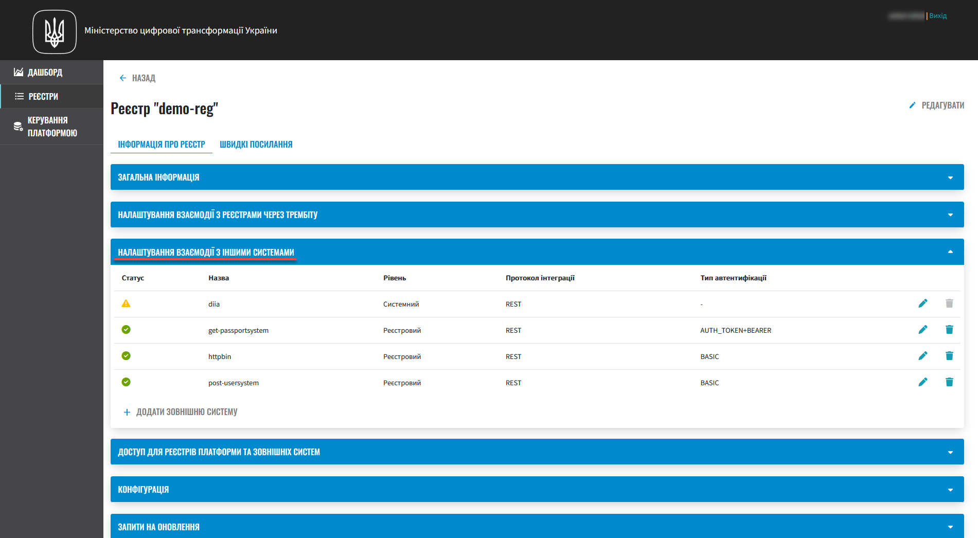Image resolution: width=978 pixels, height=538 pixels.
Task: Click the ministry name header text
Action: [x=181, y=30]
